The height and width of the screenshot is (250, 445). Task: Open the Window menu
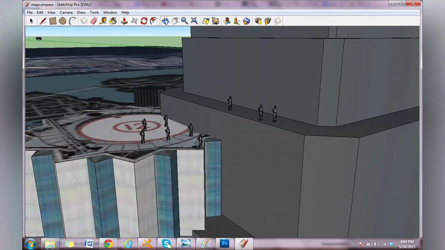pyautogui.click(x=110, y=13)
